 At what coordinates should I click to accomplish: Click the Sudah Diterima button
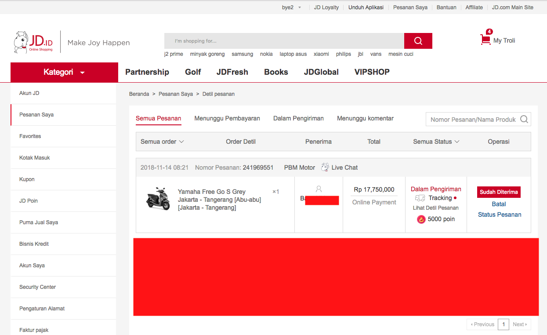pyautogui.click(x=499, y=192)
